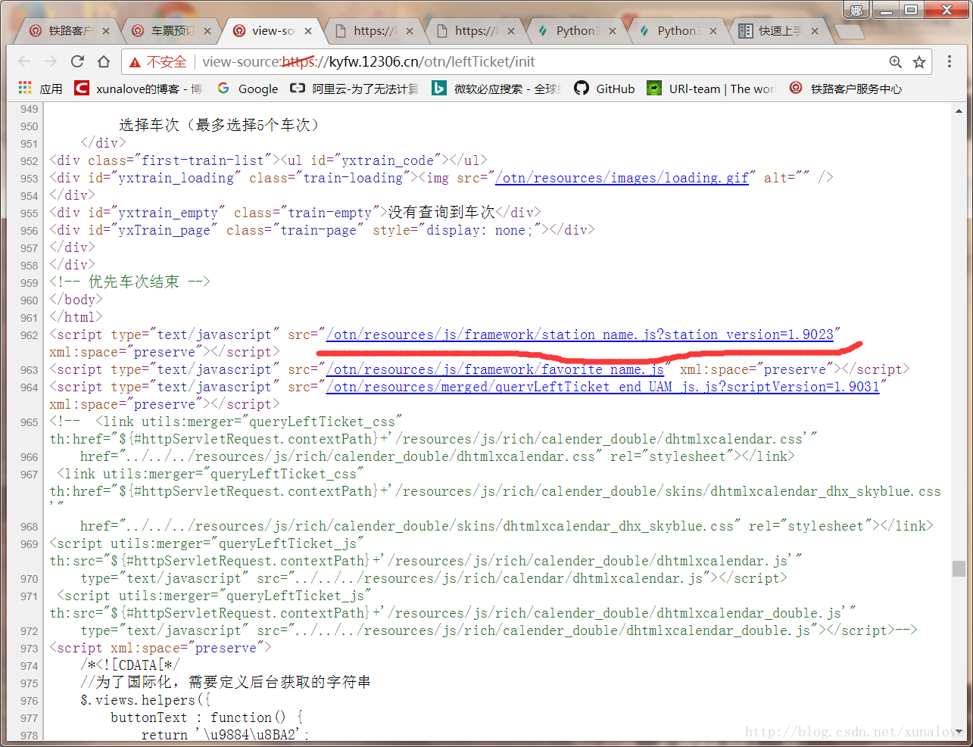Click the vertical scrollbar thumb
Viewport: 973px width, 747px height.
[959, 568]
